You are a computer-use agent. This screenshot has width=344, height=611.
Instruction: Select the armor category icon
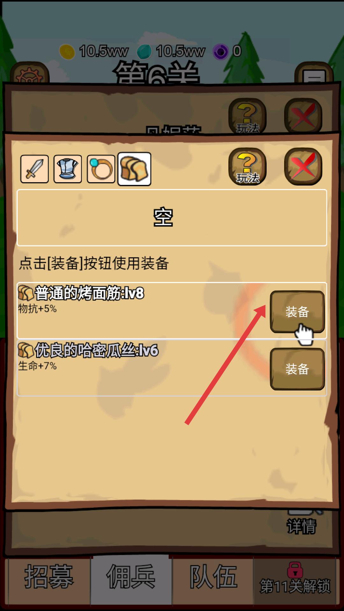[x=68, y=169]
